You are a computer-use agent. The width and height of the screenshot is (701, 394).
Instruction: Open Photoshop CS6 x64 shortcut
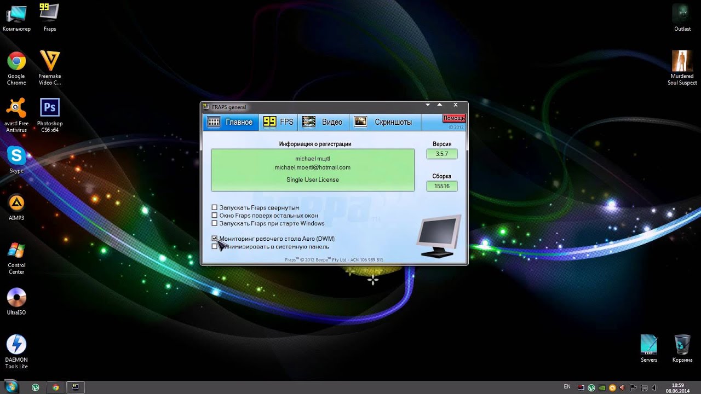click(x=50, y=115)
